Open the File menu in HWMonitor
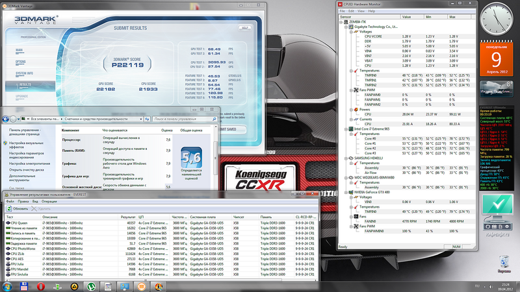 pos(342,11)
